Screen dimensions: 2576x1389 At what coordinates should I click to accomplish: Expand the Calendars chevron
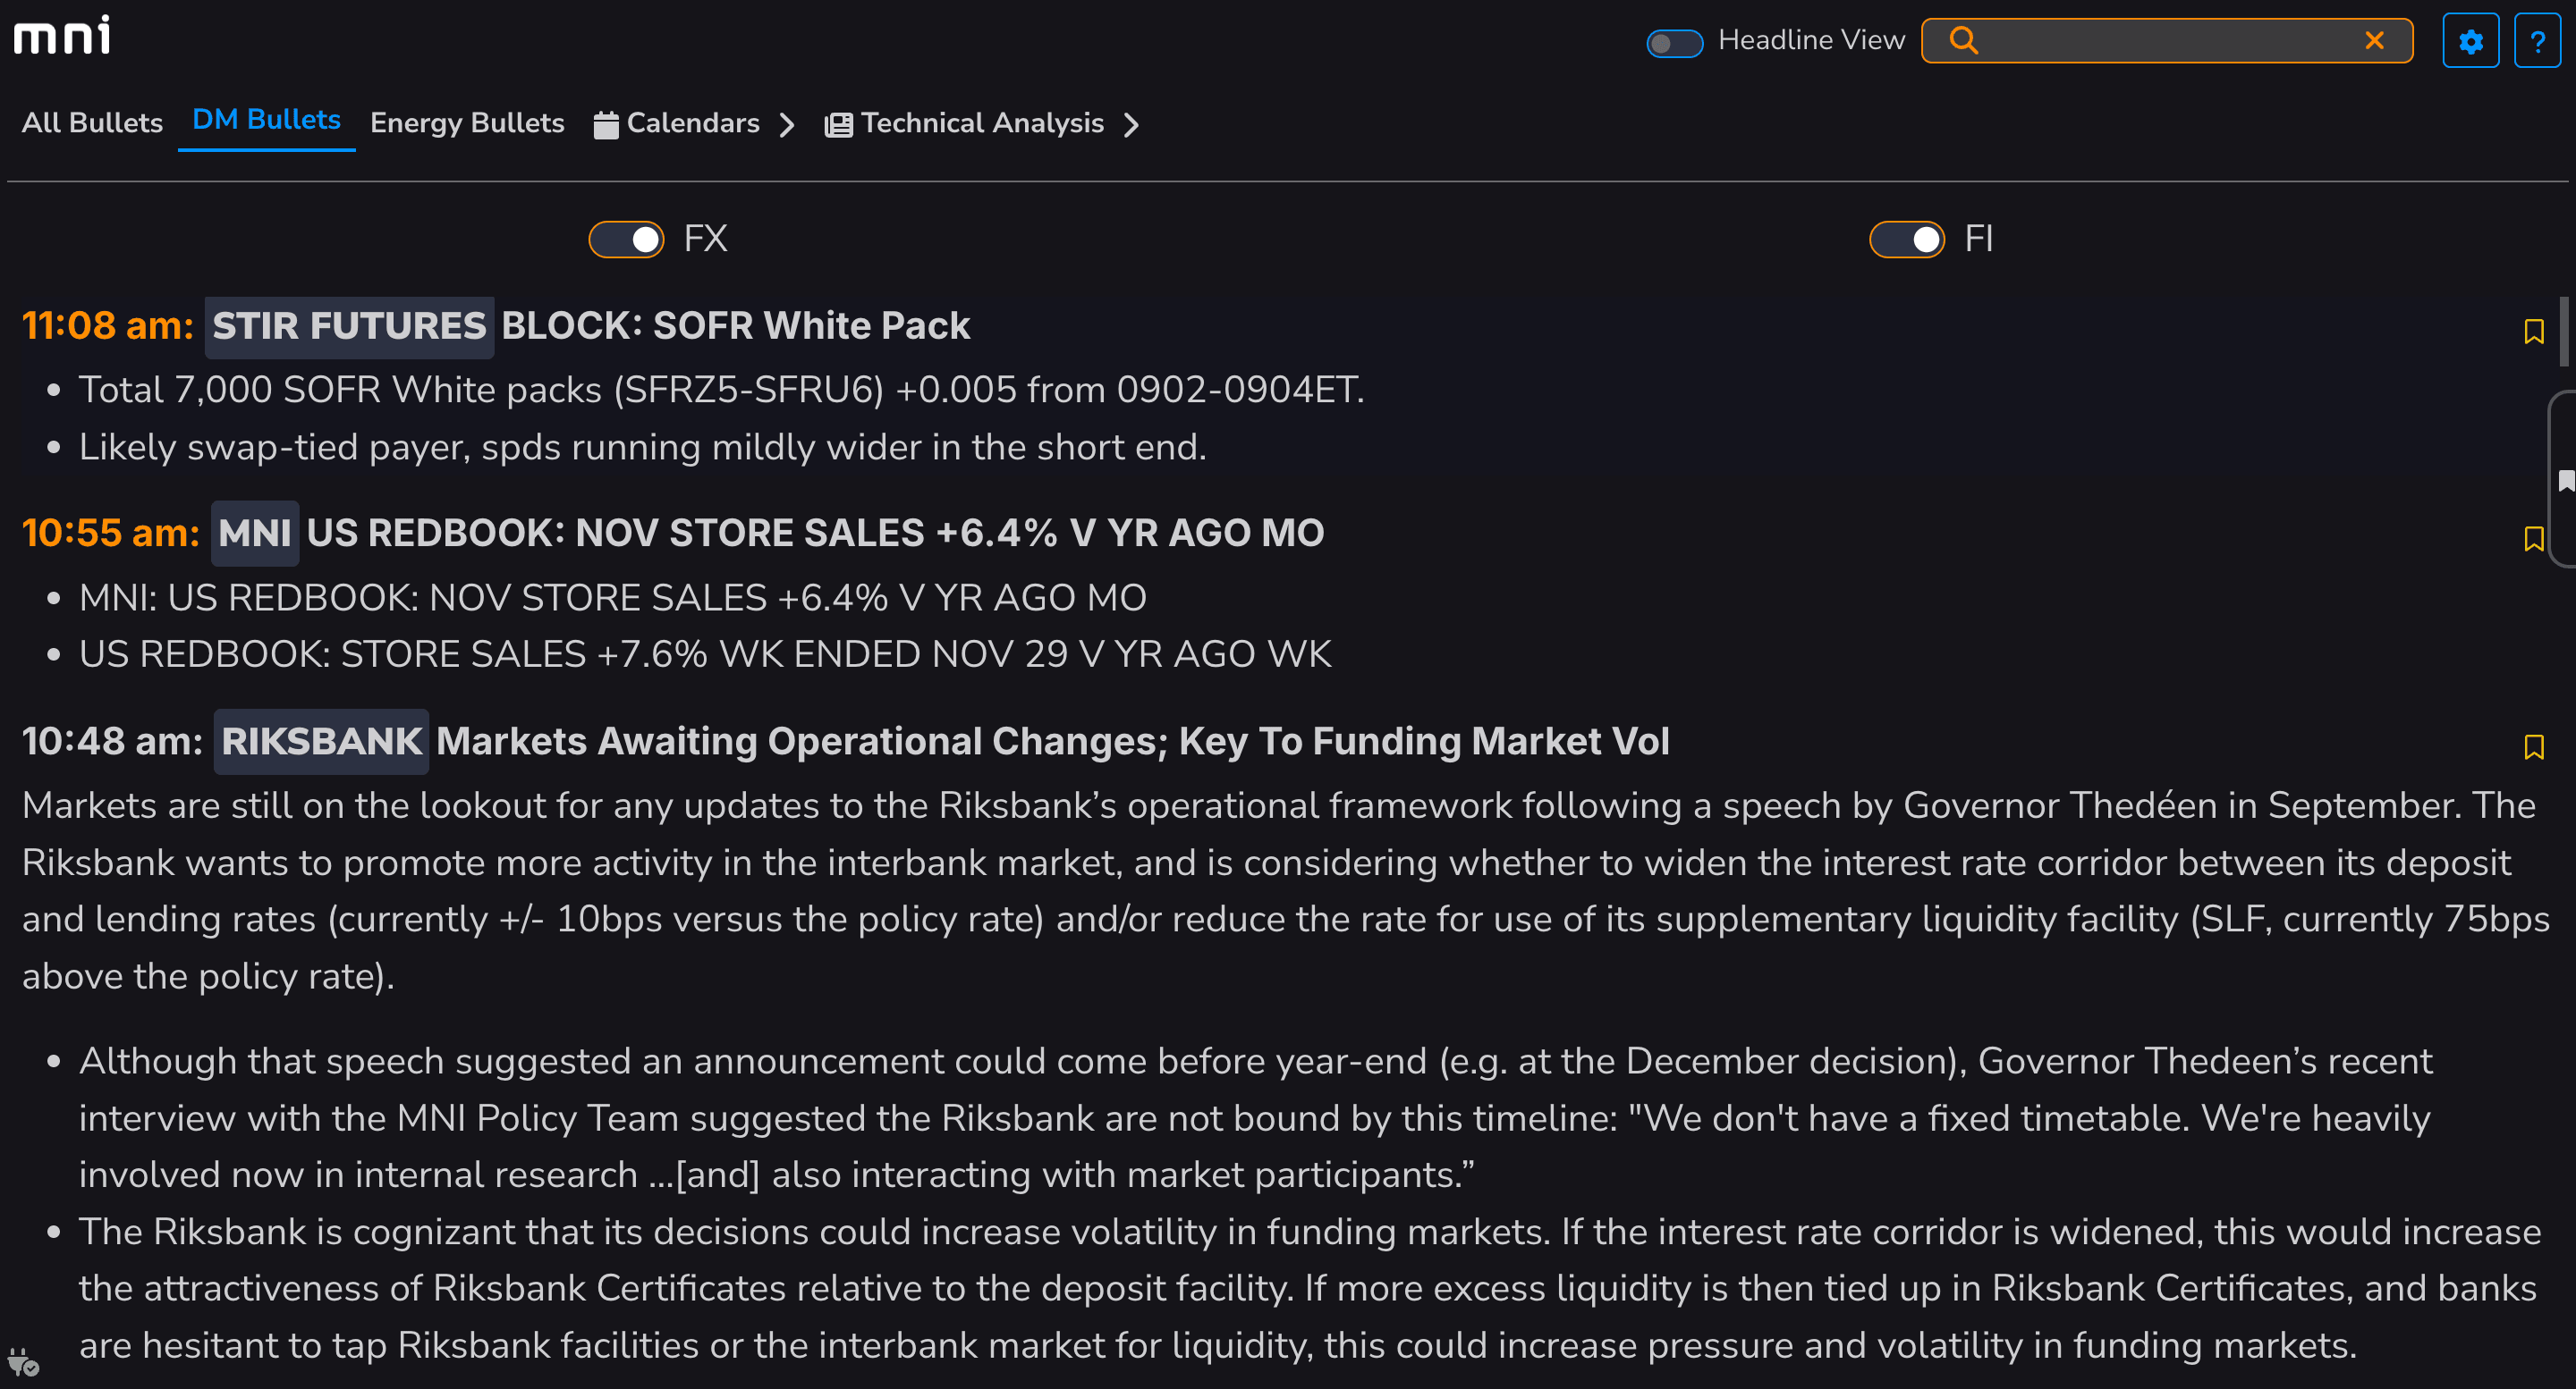787,125
